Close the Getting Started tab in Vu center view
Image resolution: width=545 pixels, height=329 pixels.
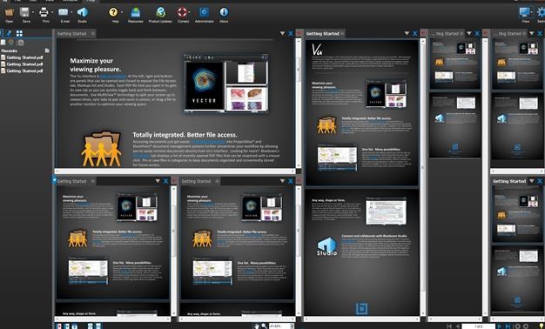(x=342, y=34)
